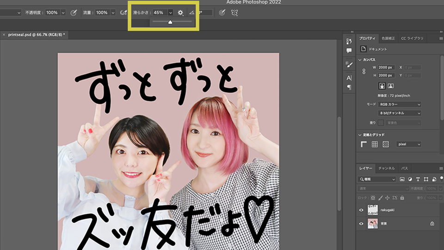Toggle guides display icon

tap(386, 144)
